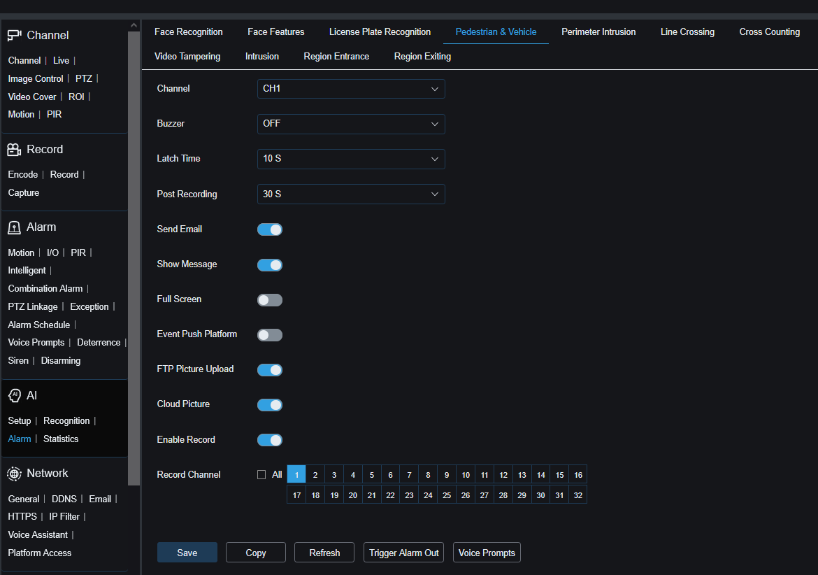Screen dimensions: 818x575
Task: Open Live under Channel section
Action: [x=61, y=61]
